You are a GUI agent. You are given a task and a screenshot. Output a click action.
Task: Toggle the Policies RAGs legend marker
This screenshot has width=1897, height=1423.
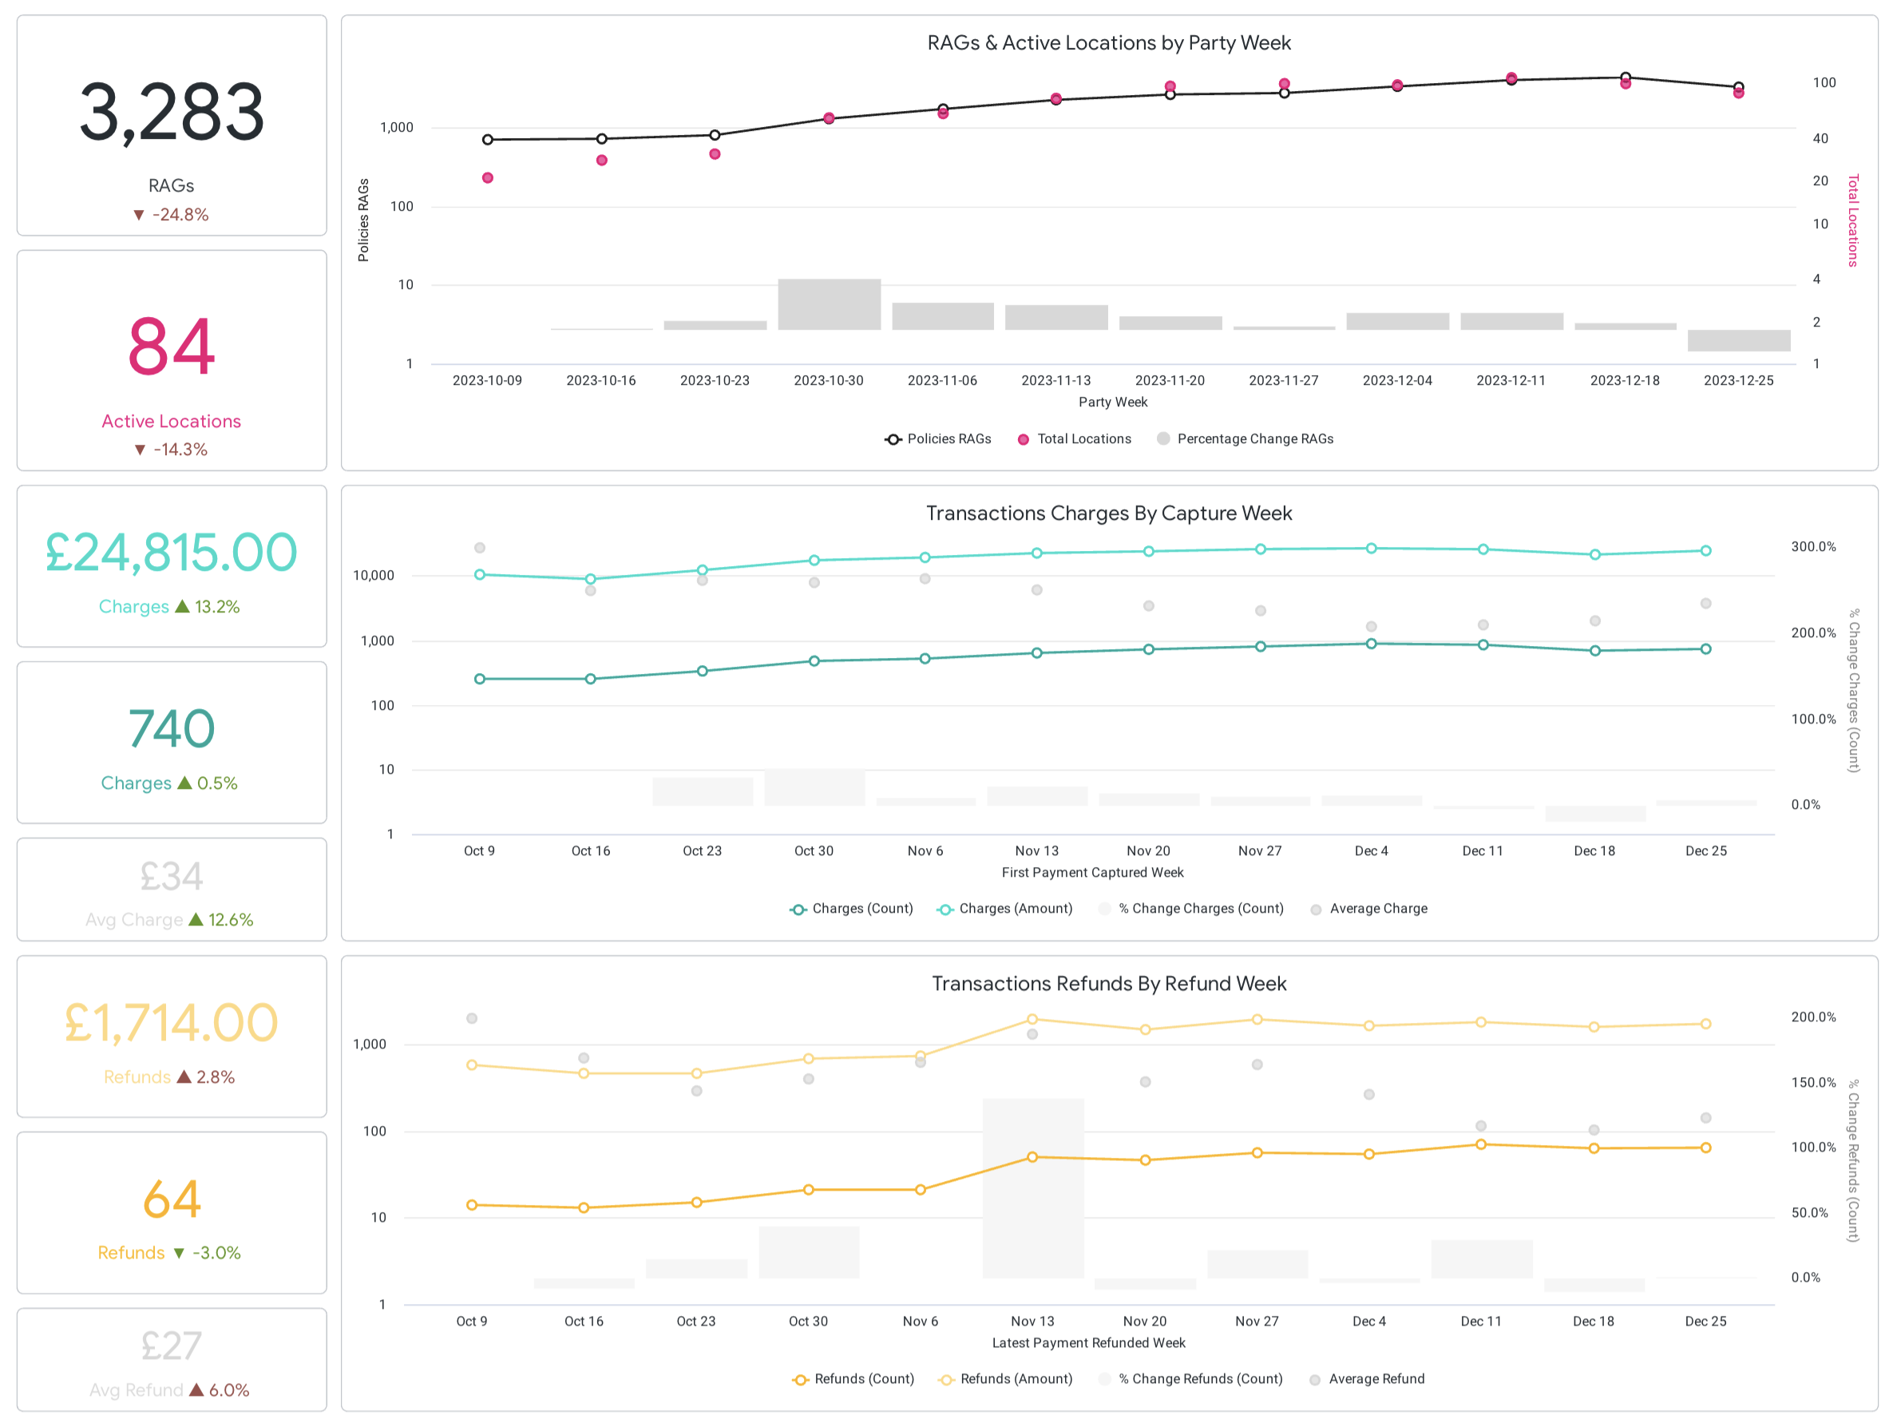893,439
